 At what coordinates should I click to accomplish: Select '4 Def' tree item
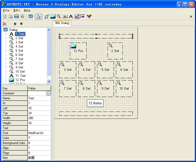(x=19, y=47)
